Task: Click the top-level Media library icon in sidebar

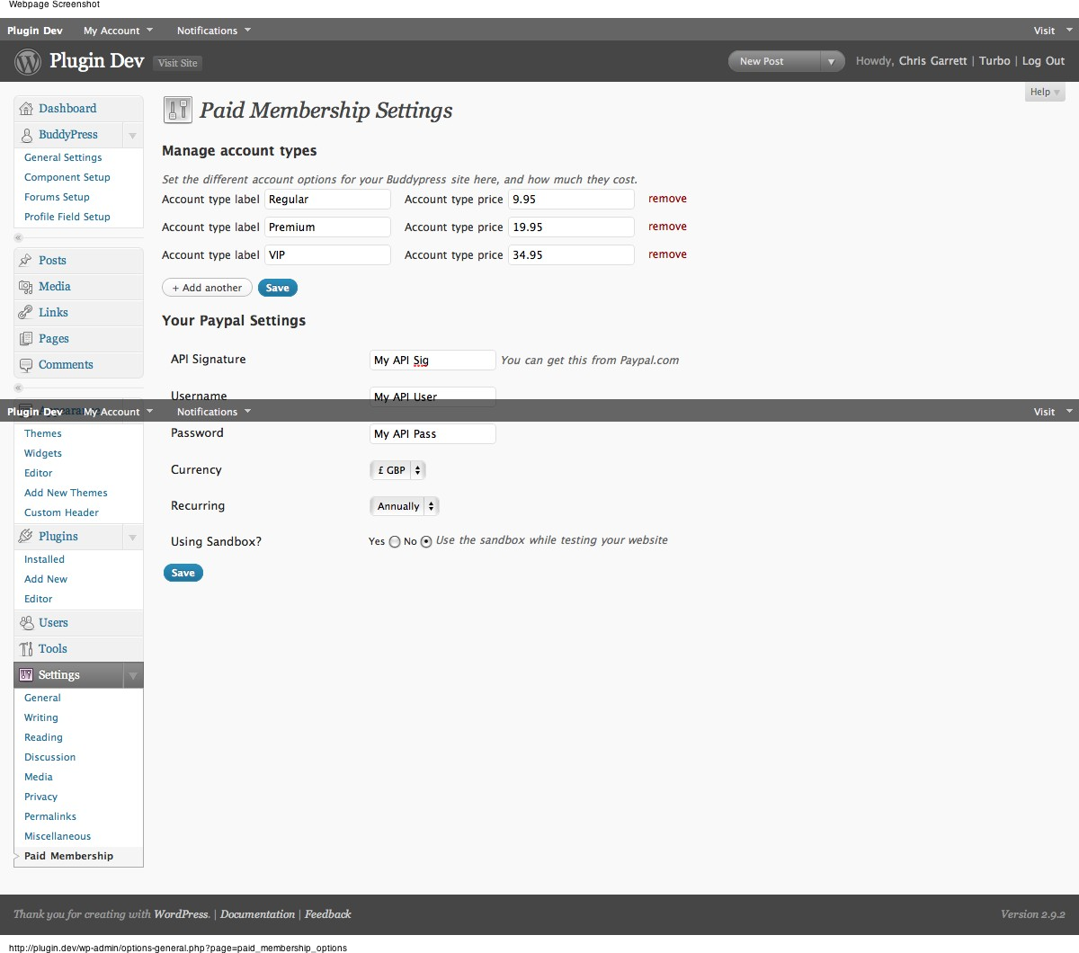Action: (26, 287)
